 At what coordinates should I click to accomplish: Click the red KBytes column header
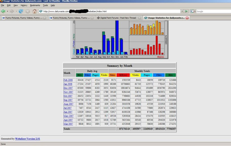pos(123,75)
